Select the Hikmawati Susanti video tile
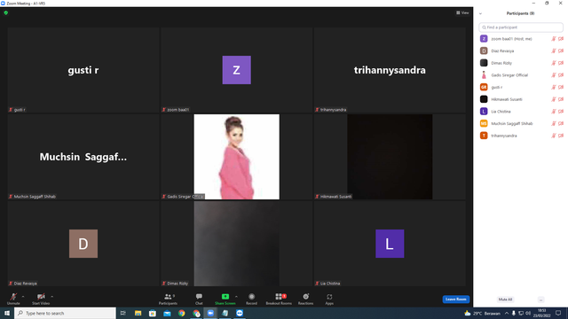Image resolution: width=568 pixels, height=319 pixels. pyautogui.click(x=390, y=157)
